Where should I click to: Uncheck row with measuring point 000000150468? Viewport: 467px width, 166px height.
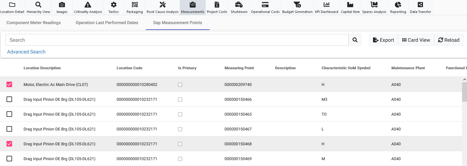[x=9, y=144]
